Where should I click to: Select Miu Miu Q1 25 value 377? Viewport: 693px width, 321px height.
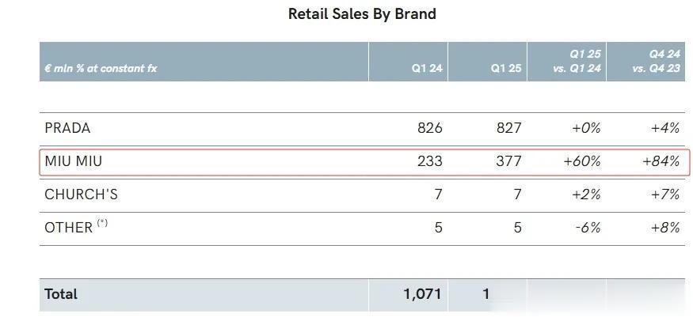pos(509,161)
